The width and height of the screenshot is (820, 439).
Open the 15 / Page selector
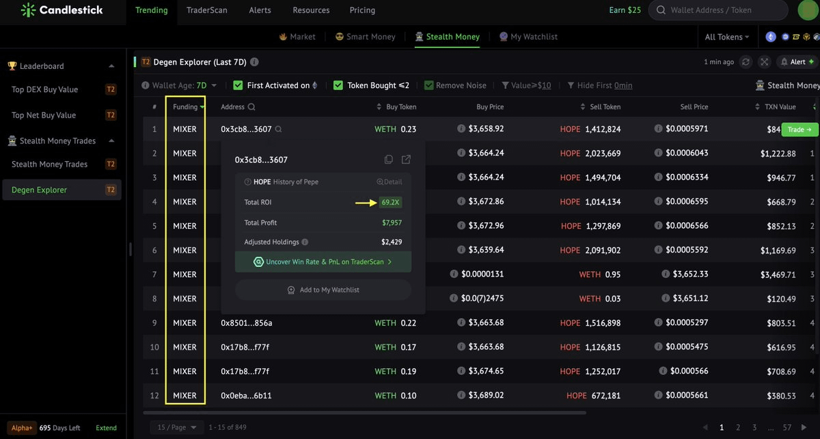pyautogui.click(x=176, y=427)
